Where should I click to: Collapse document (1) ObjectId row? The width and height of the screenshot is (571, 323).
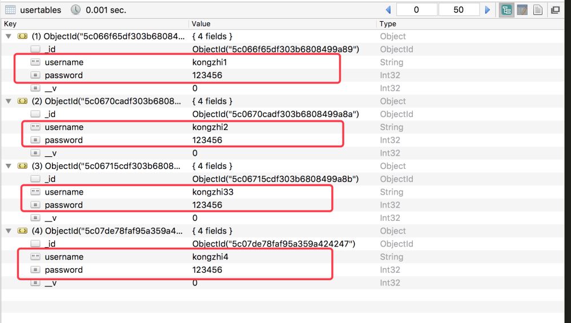(x=8, y=37)
